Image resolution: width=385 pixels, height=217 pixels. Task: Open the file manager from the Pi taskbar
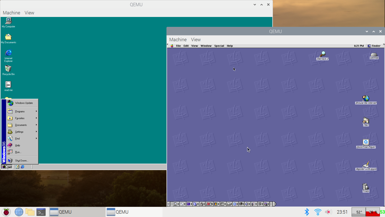click(30, 212)
